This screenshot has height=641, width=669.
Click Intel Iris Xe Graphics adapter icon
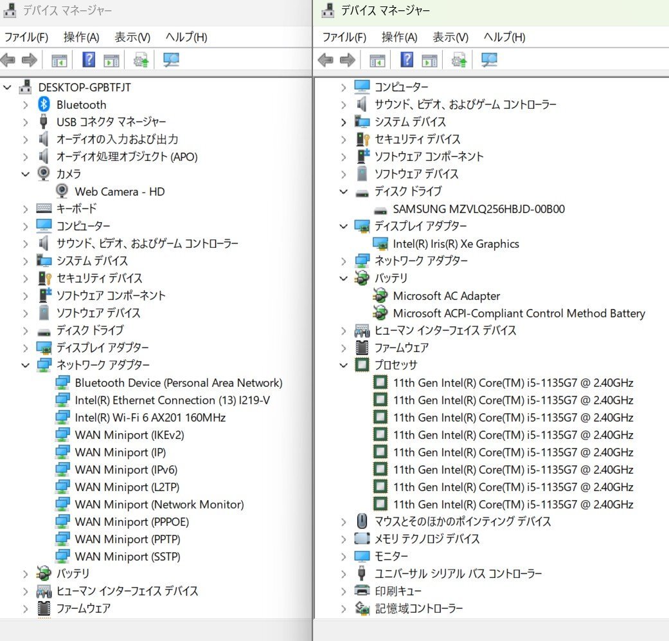click(x=380, y=243)
